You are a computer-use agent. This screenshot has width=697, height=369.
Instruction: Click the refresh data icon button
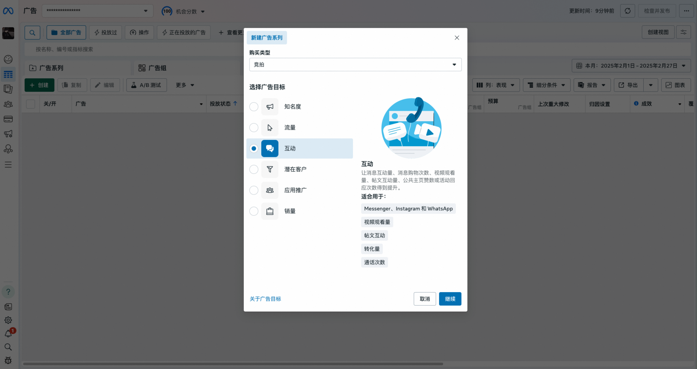click(x=628, y=11)
